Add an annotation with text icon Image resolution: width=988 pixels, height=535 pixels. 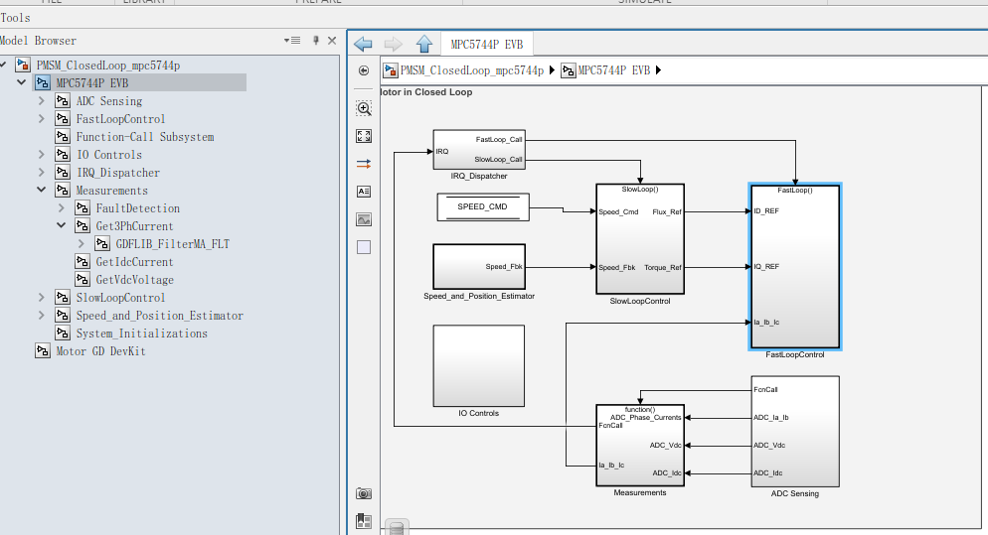click(x=364, y=192)
